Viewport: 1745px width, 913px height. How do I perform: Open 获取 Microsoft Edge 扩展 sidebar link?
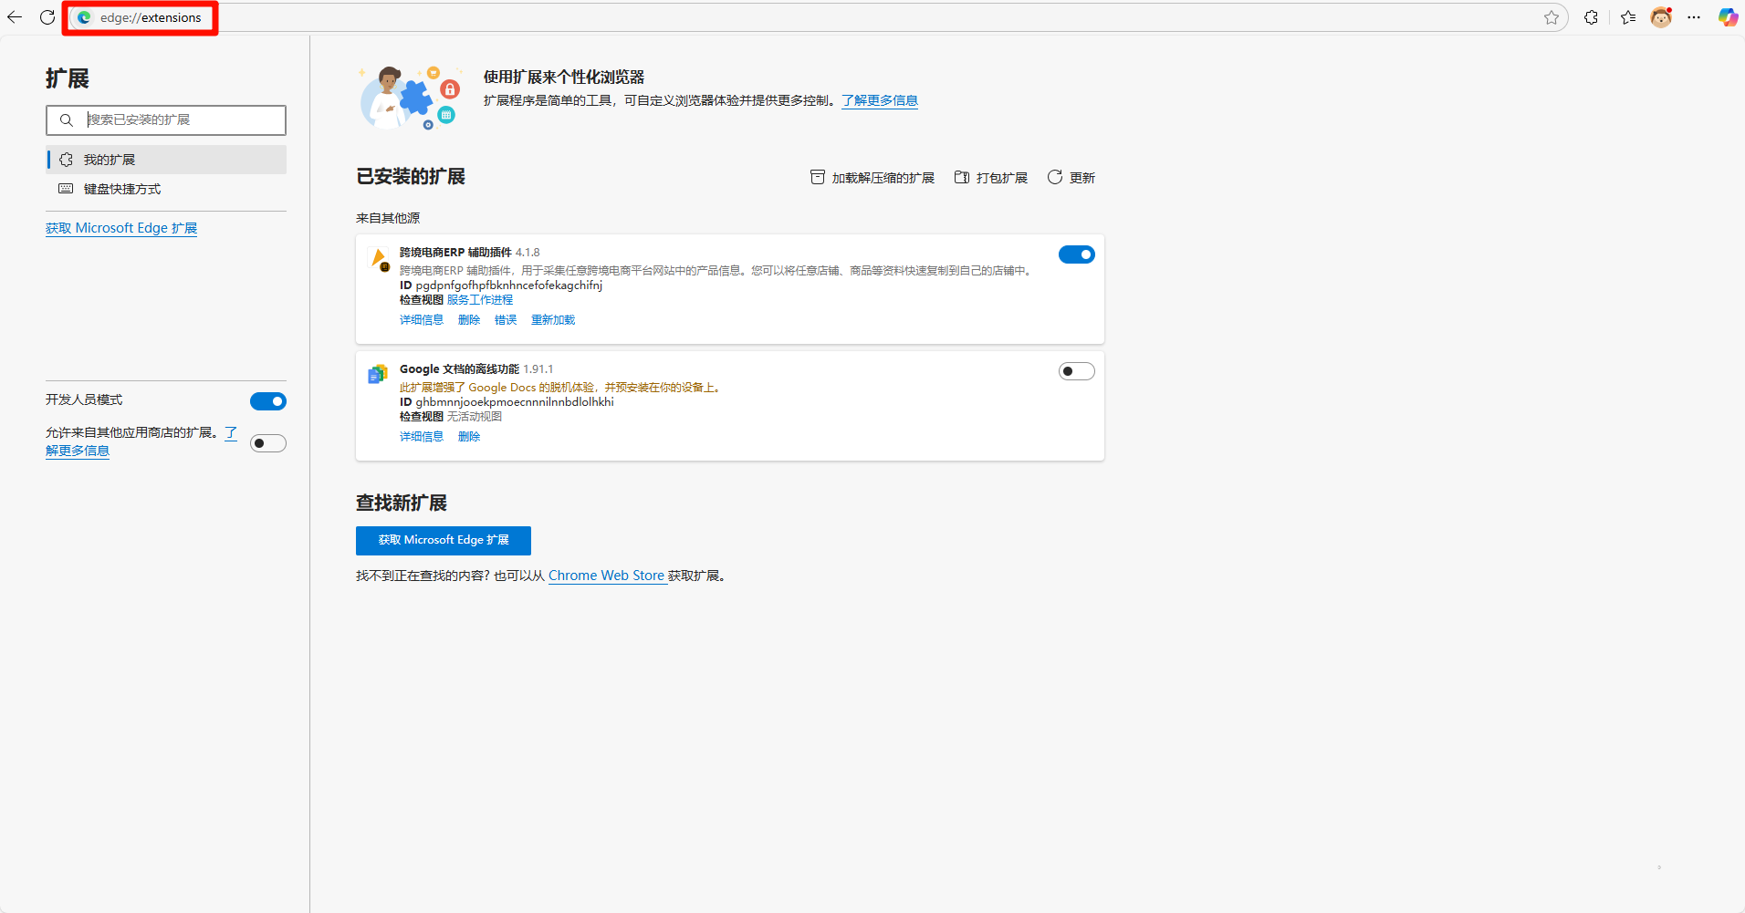[121, 228]
